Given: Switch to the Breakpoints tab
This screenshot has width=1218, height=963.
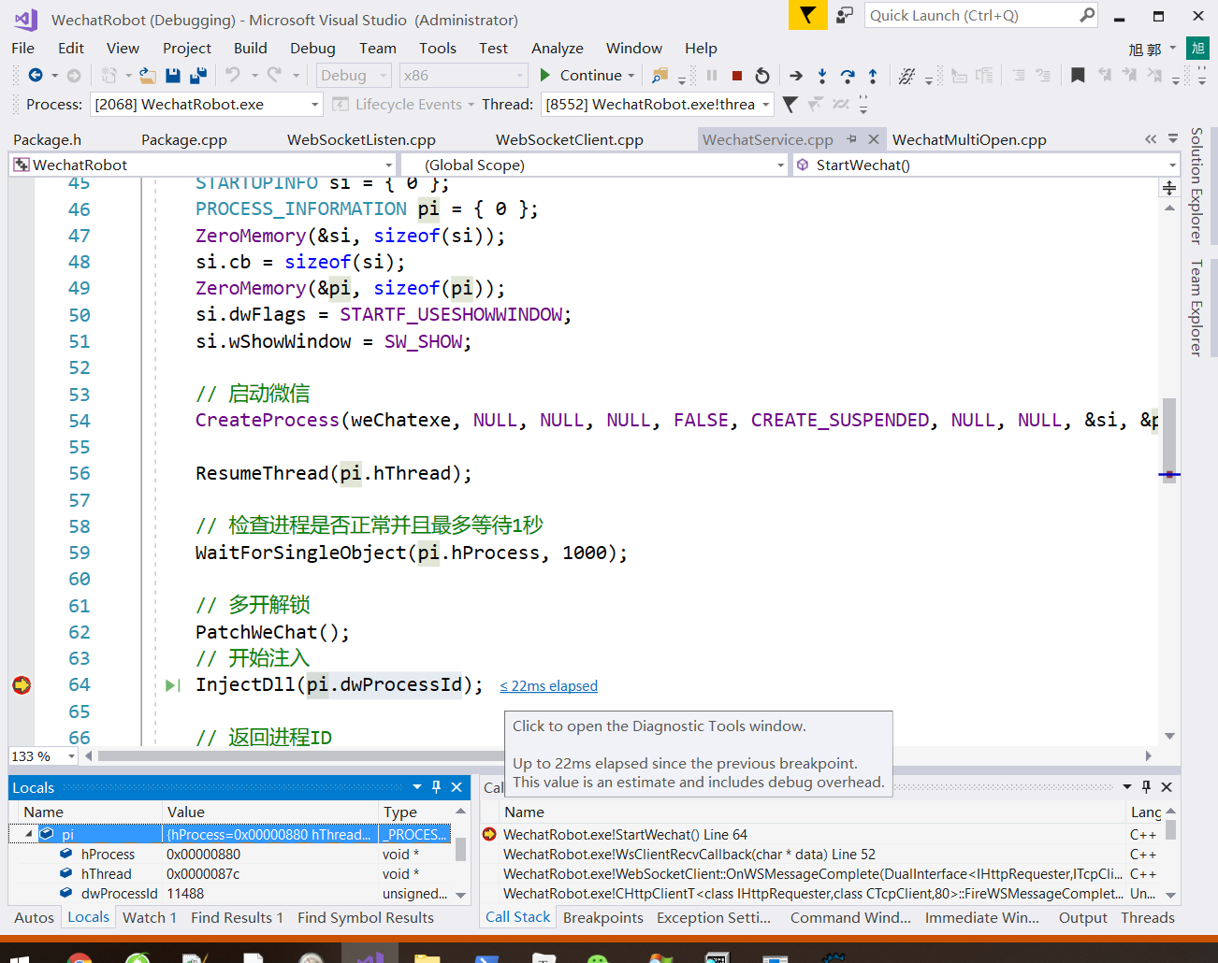Looking at the screenshot, I should [x=603, y=918].
